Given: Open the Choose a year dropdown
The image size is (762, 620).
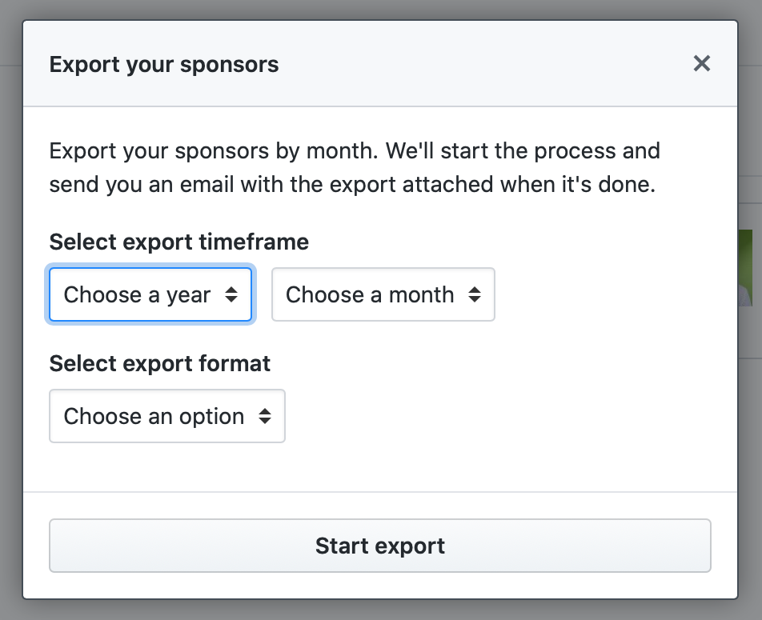Looking at the screenshot, I should pyautogui.click(x=150, y=295).
